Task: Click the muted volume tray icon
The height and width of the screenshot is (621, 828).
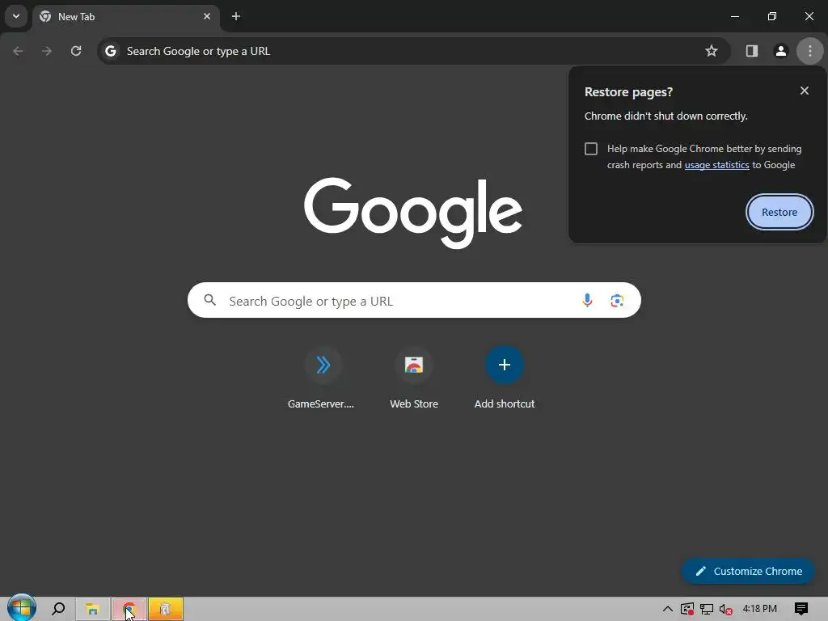Action: point(725,609)
